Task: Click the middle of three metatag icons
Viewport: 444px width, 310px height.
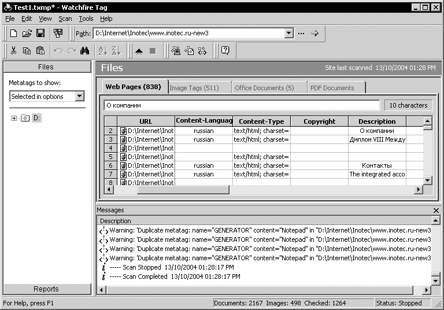Action: click(189, 51)
